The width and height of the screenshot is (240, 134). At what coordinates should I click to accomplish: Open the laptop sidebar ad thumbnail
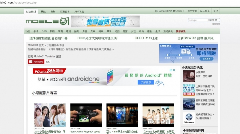point(189,76)
